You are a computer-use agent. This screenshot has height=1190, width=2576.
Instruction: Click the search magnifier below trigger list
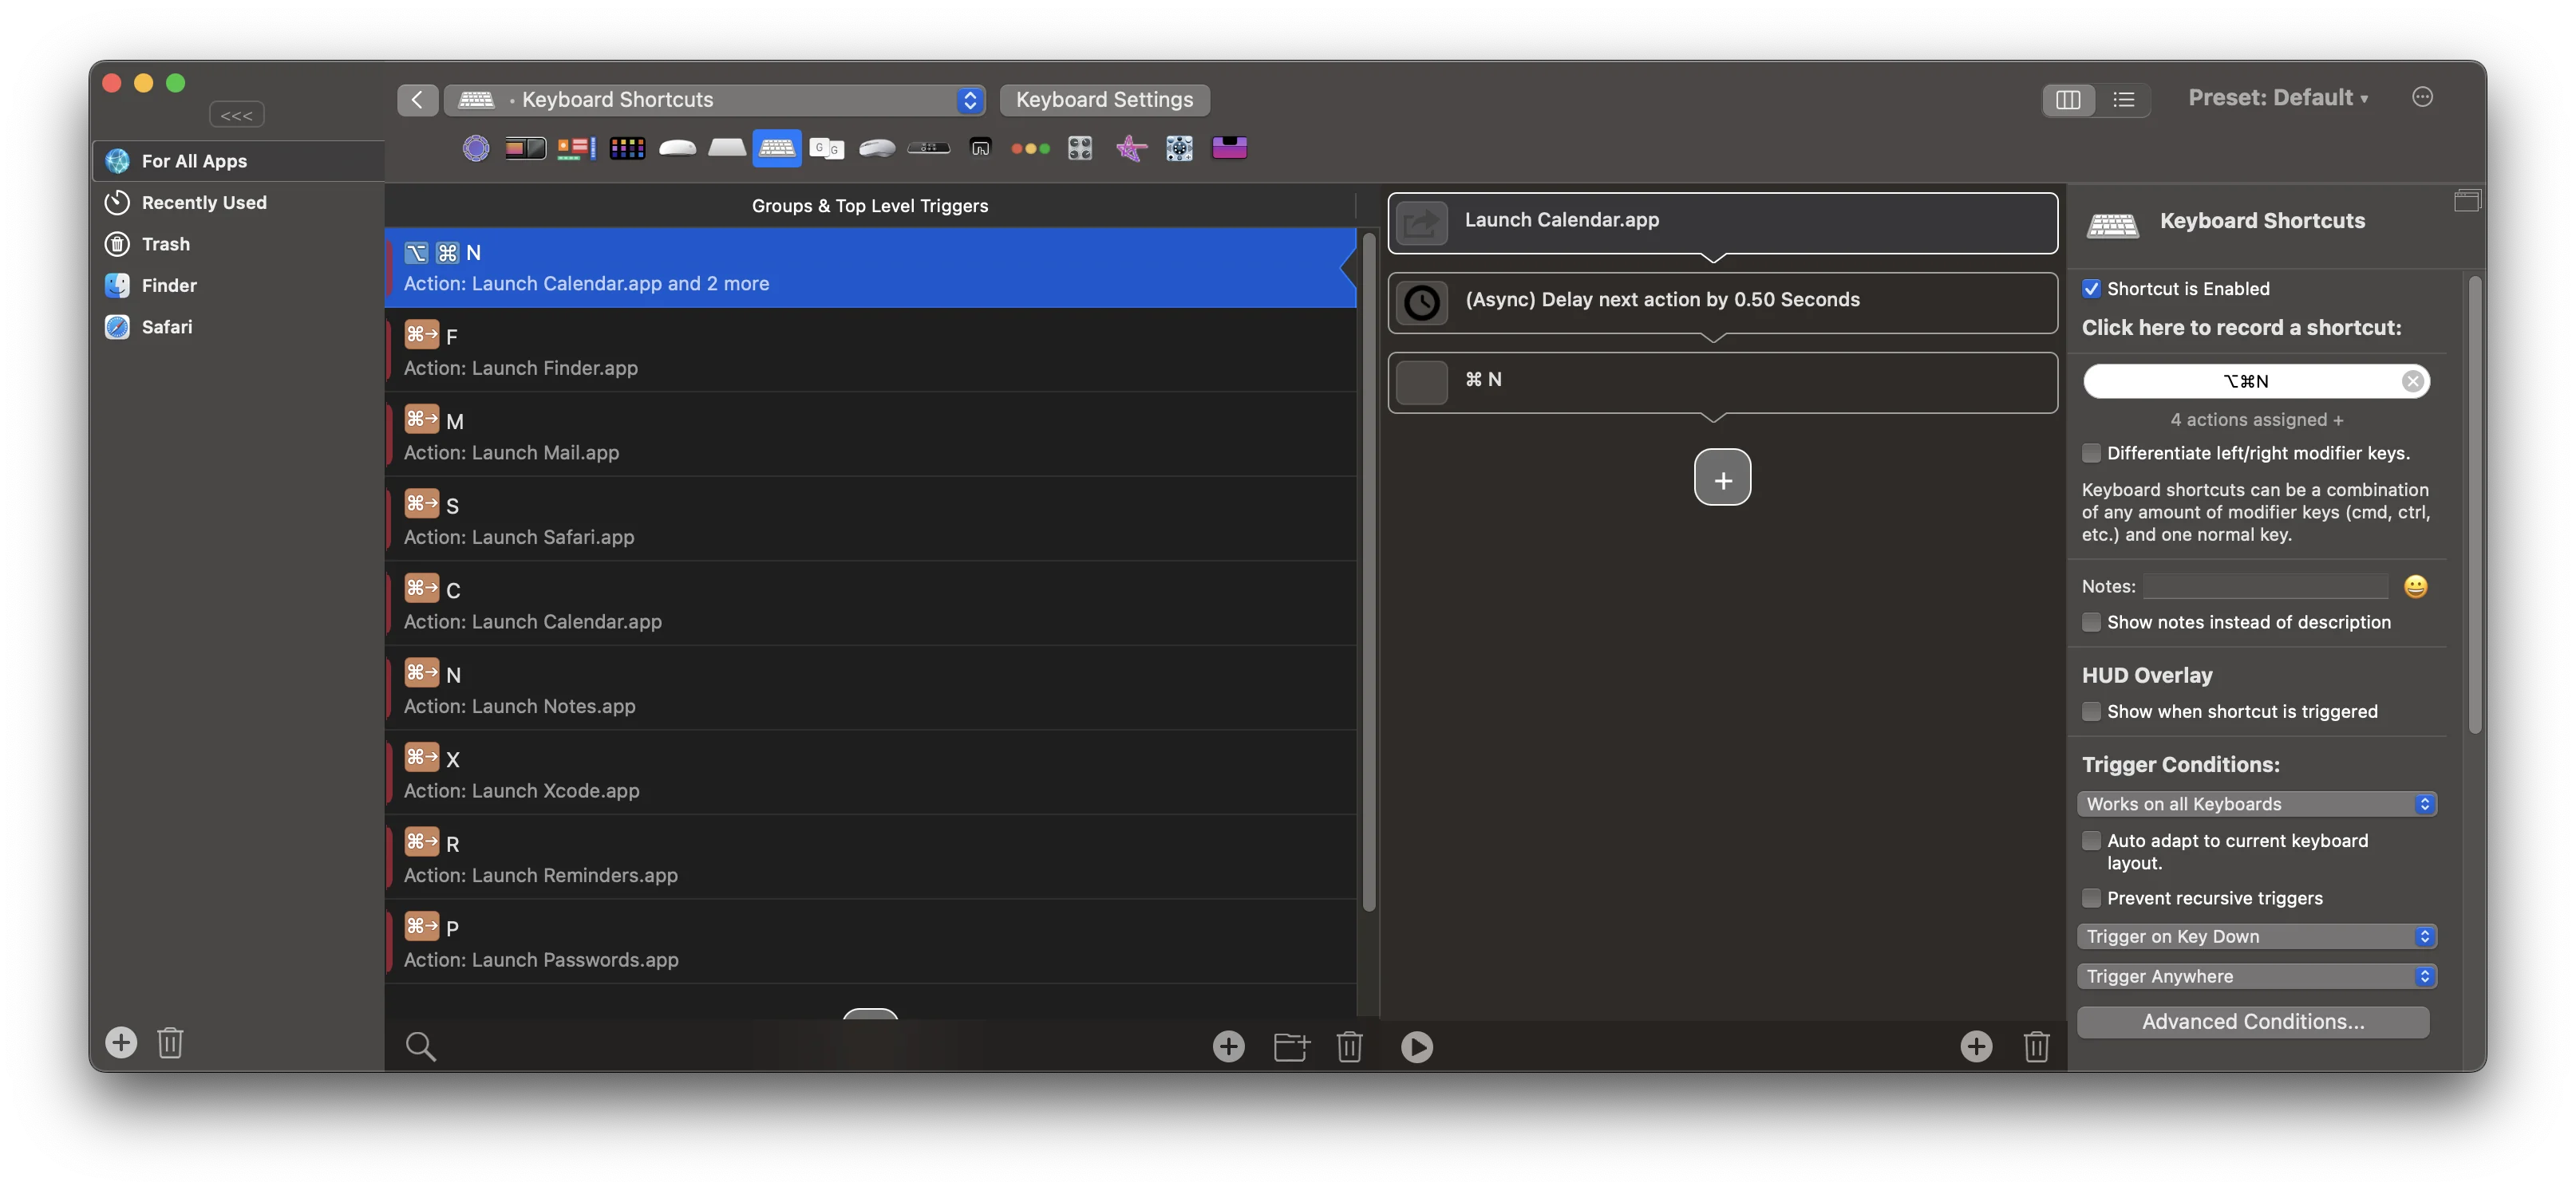click(x=420, y=1046)
